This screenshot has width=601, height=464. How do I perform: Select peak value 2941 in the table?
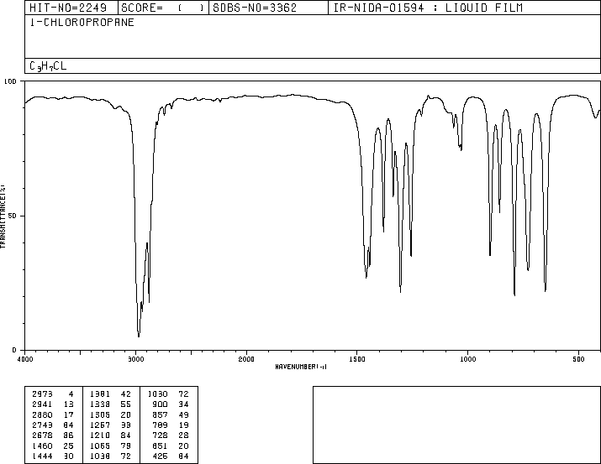pyautogui.click(x=42, y=404)
